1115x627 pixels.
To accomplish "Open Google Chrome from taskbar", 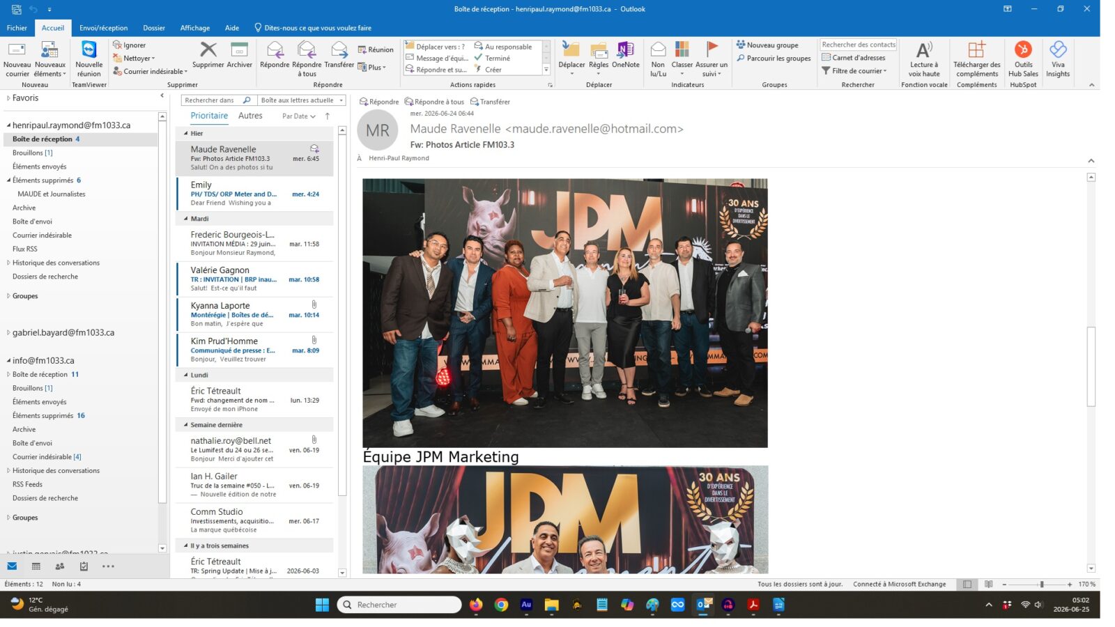I will coord(501,605).
